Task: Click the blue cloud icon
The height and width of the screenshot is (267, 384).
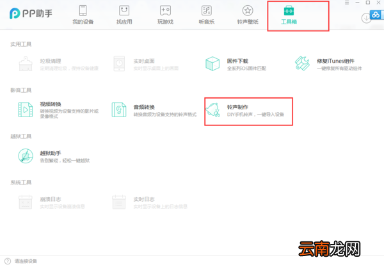Action: (x=376, y=15)
